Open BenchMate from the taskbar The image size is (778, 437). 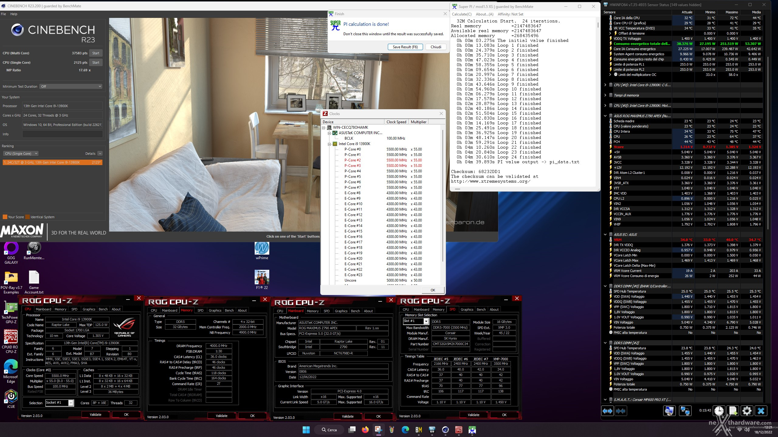tap(418, 430)
